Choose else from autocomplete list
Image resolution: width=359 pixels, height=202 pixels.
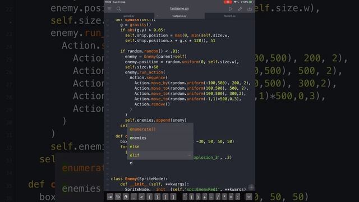click(160, 146)
